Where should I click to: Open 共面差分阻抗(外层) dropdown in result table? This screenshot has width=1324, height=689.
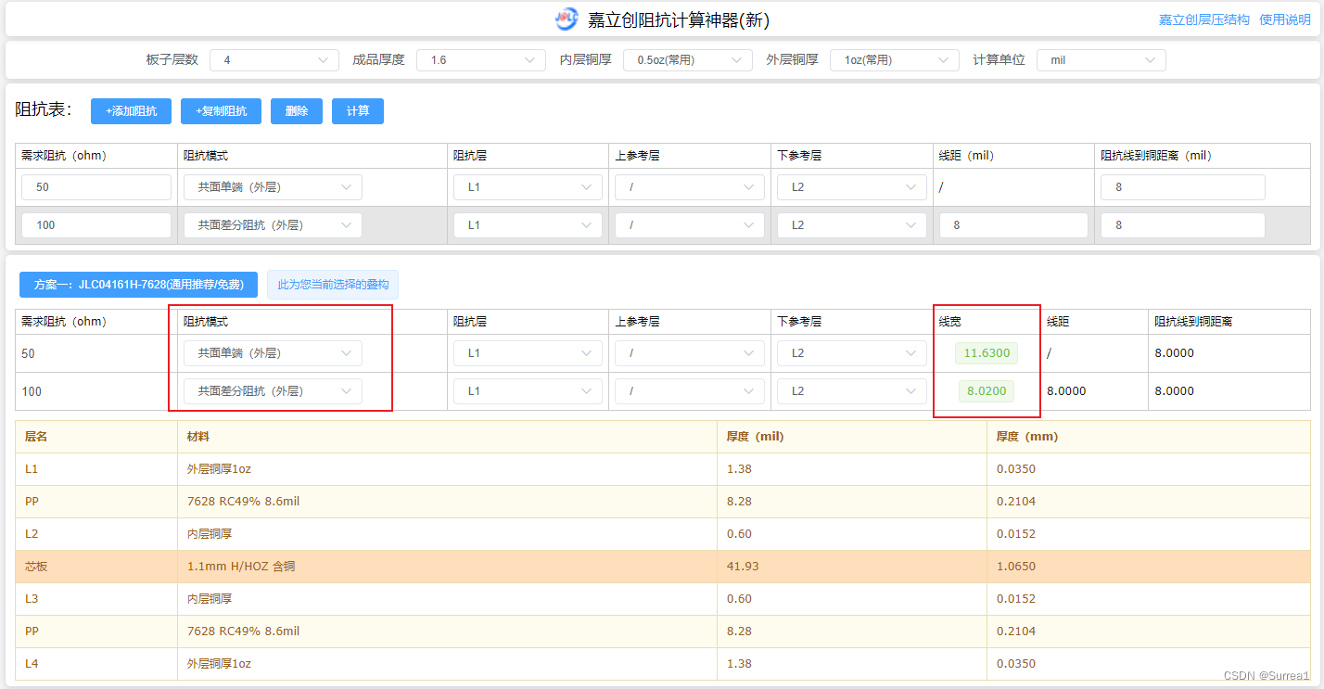(x=273, y=391)
